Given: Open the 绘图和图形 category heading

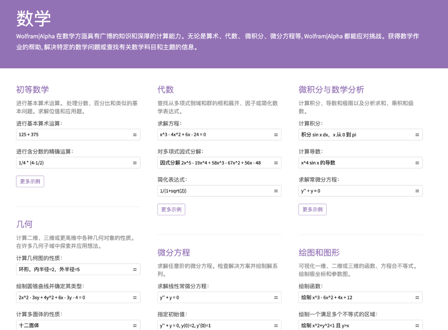Looking at the screenshot, I should pos(319,252).
